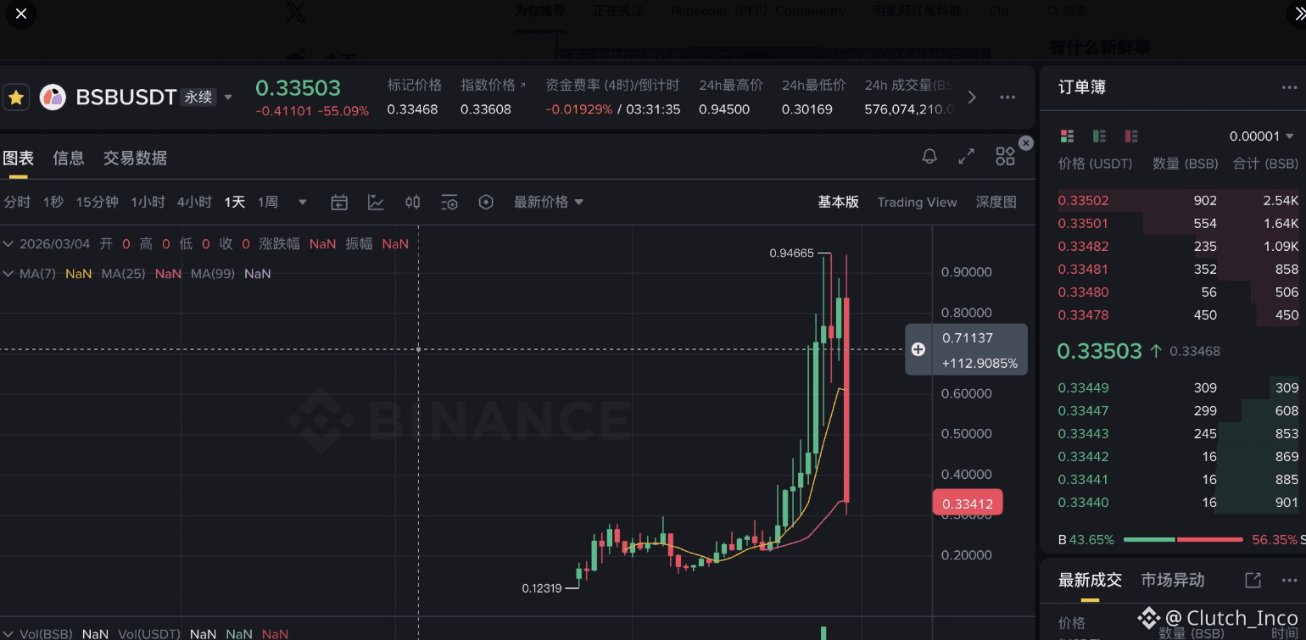Open the chart display settings icon
The image size is (1306, 640).
(x=449, y=202)
